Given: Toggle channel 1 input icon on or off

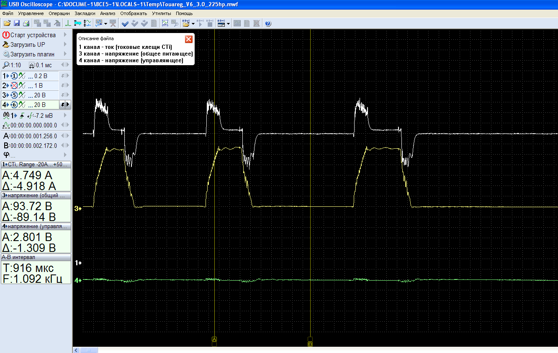Looking at the screenshot, I should coord(13,76).
